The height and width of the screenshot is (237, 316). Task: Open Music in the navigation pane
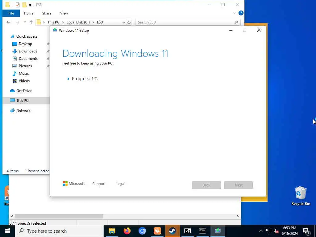(23, 73)
